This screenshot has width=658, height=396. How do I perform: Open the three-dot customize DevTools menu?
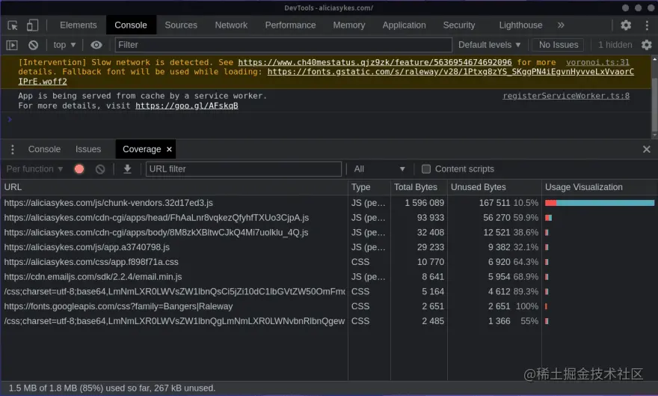click(x=647, y=25)
